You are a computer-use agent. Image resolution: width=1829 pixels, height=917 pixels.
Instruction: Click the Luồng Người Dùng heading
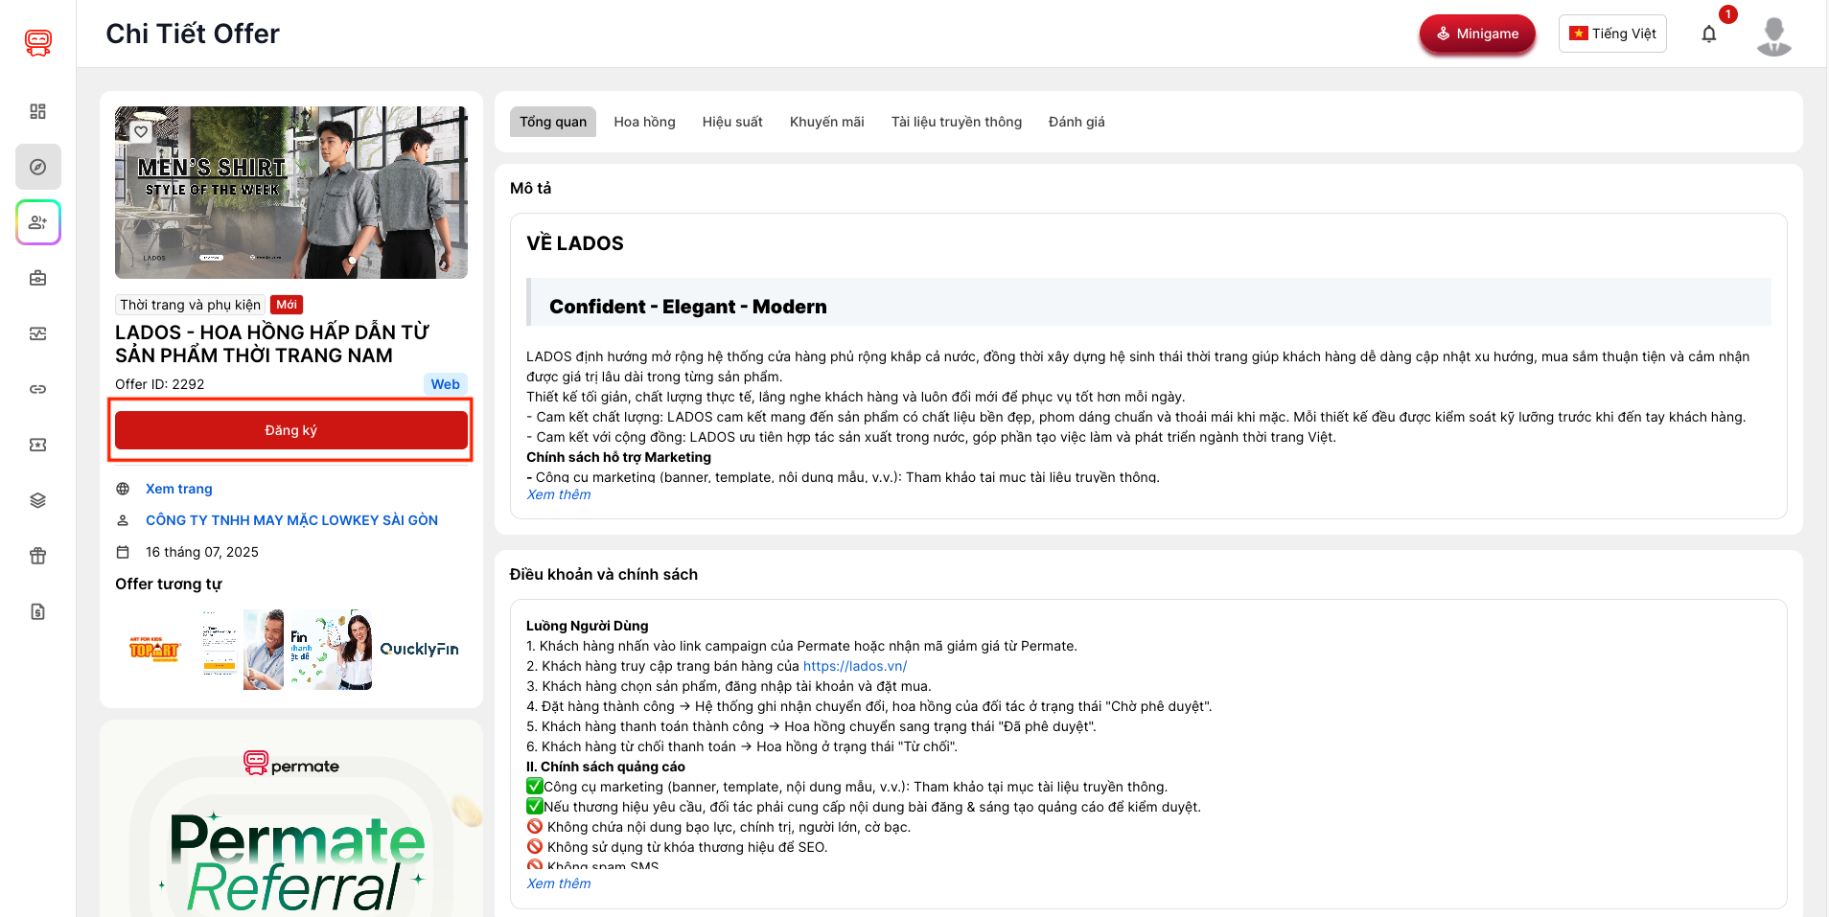tap(587, 626)
